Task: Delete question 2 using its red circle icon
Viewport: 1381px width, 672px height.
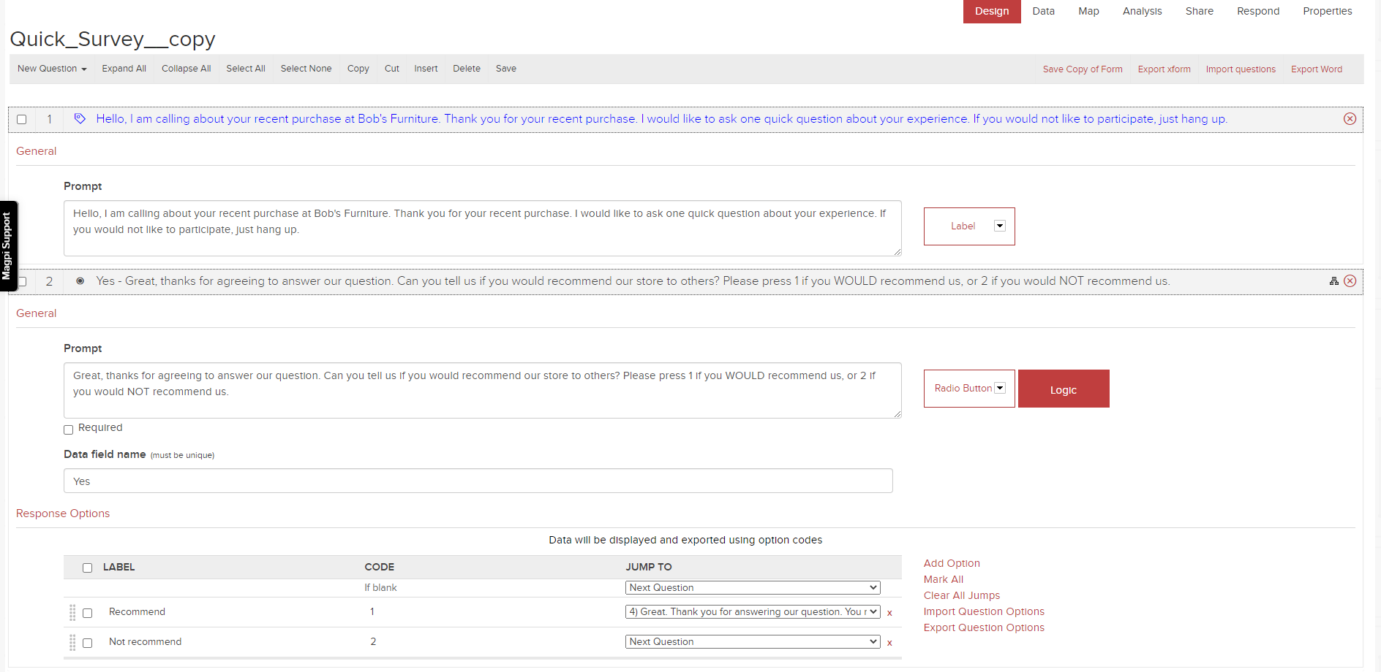Action: (1350, 280)
